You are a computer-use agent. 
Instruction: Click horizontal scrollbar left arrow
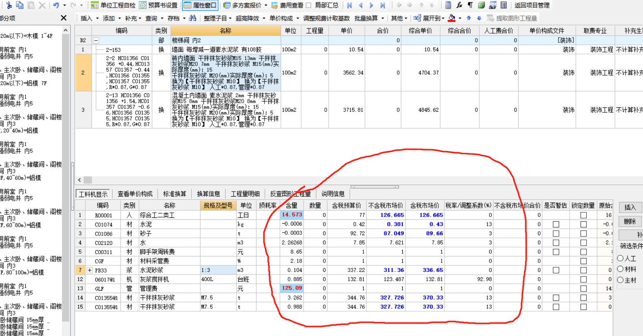(x=80, y=180)
